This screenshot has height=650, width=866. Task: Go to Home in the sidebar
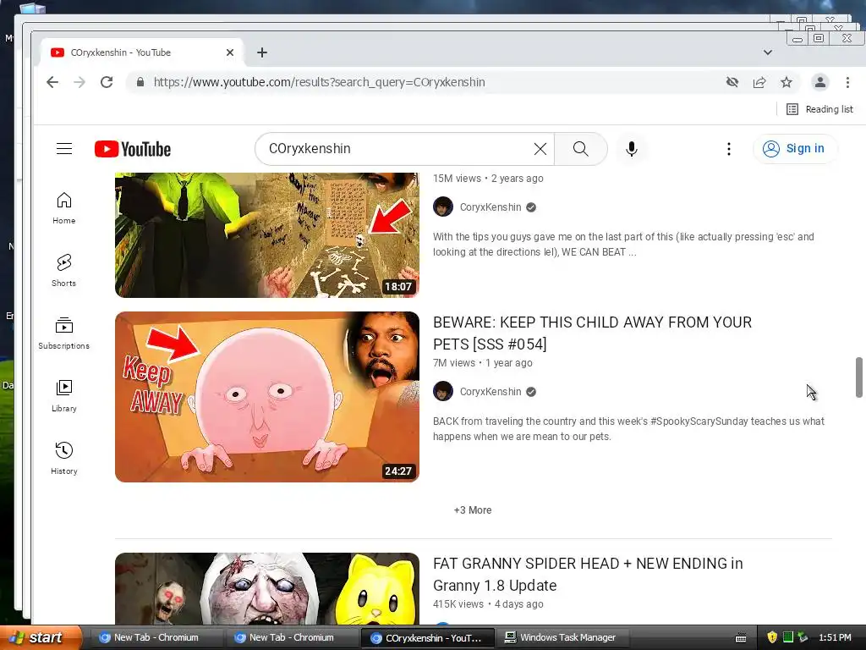pos(64,208)
